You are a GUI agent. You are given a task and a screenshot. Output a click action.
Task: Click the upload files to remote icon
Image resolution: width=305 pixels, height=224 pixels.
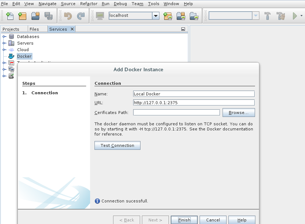click(181, 16)
